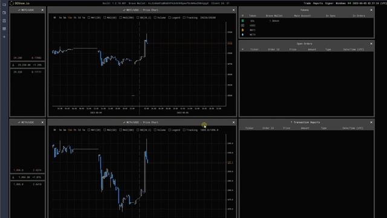
Task: Click the grid icon left of 1m in WETH chart
Action: pyautogui.click(x=54, y=130)
